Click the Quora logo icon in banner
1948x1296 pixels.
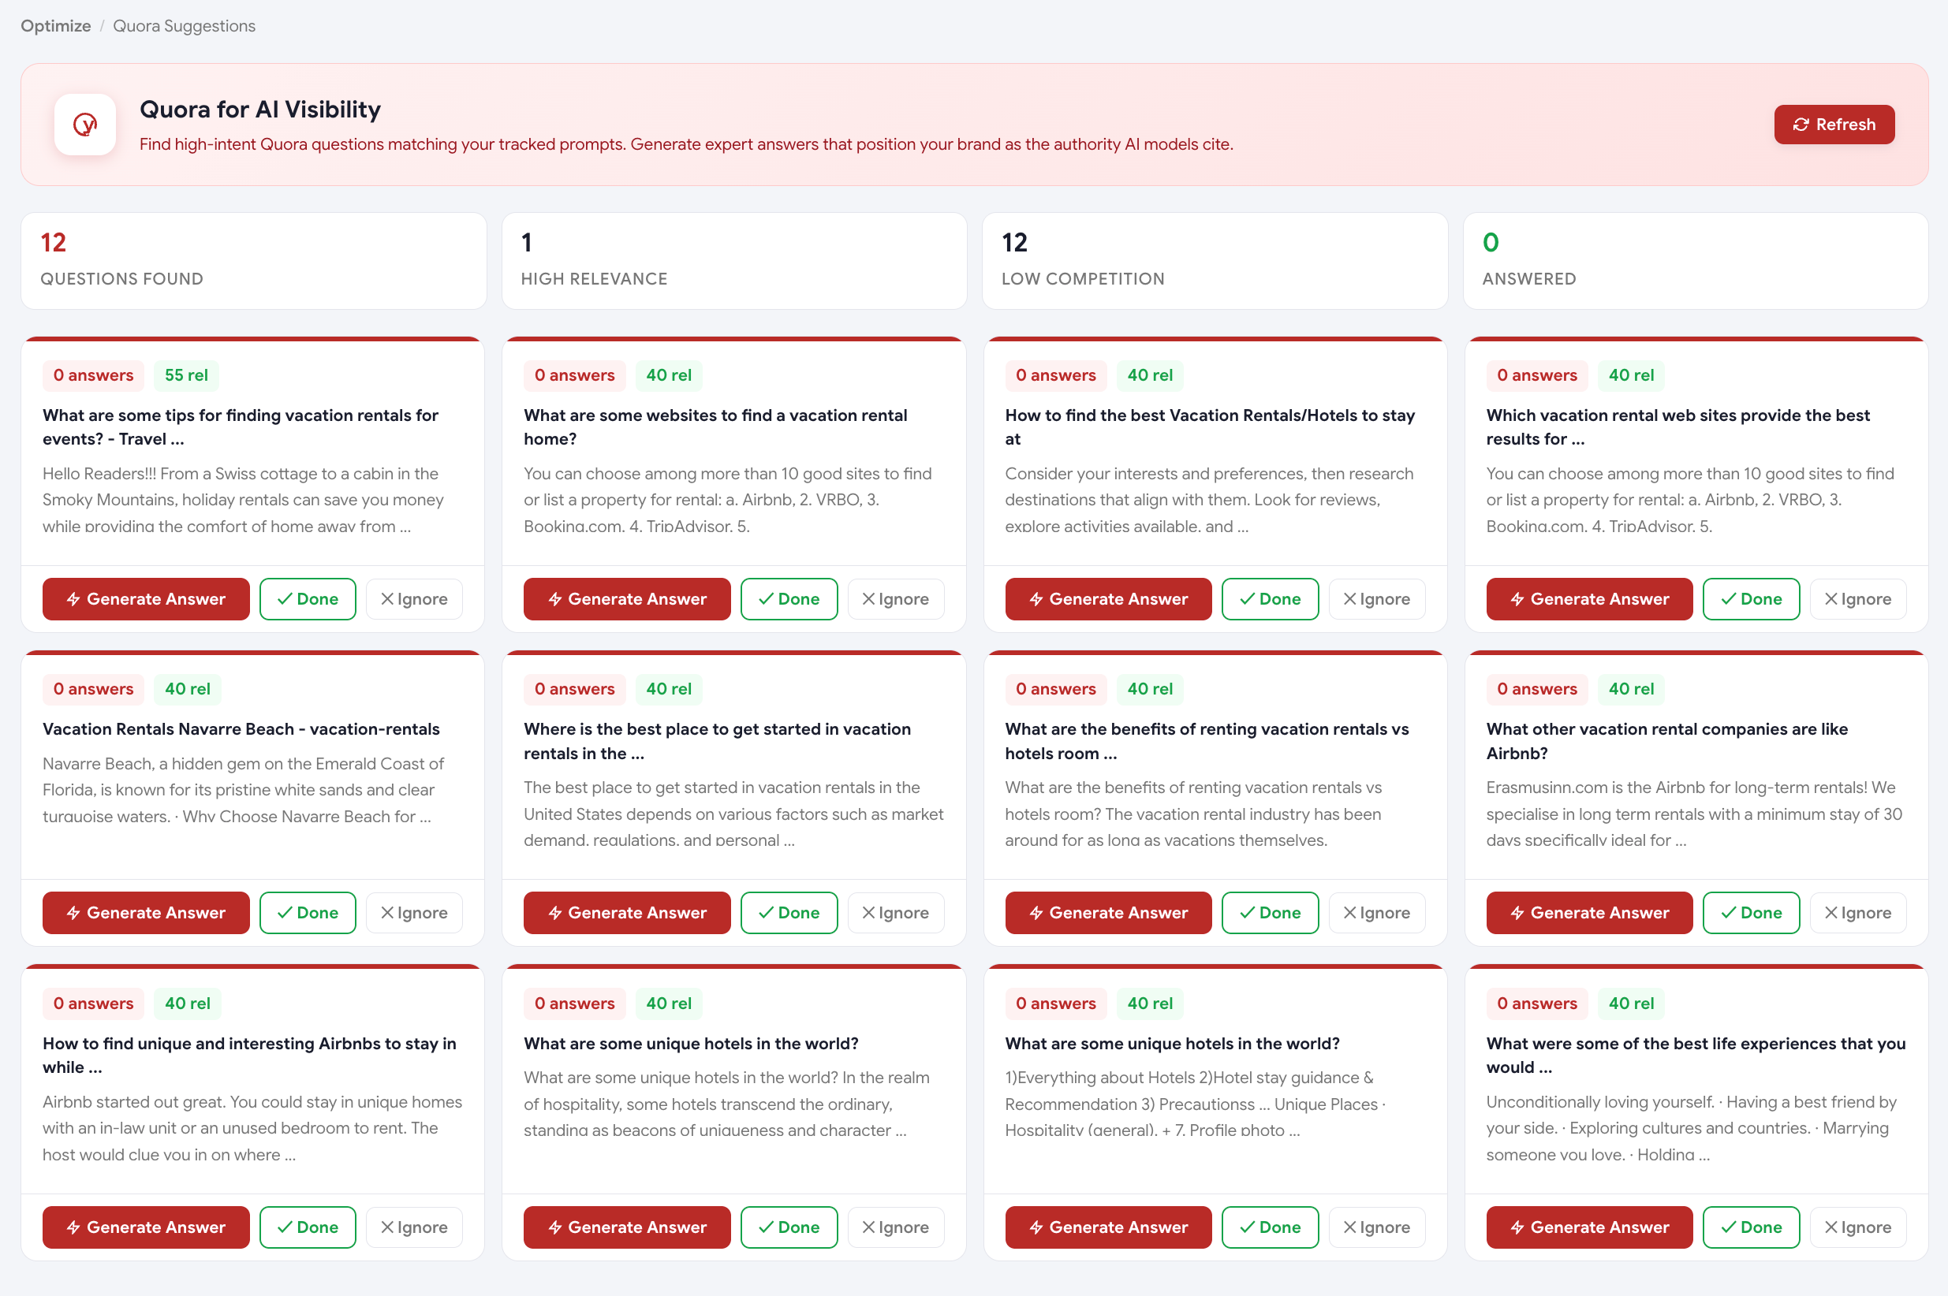pyautogui.click(x=85, y=125)
